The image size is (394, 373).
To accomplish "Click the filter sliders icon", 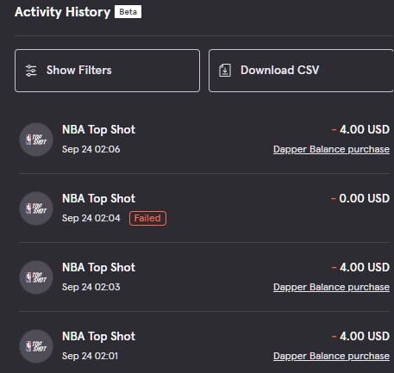I will 31,71.
